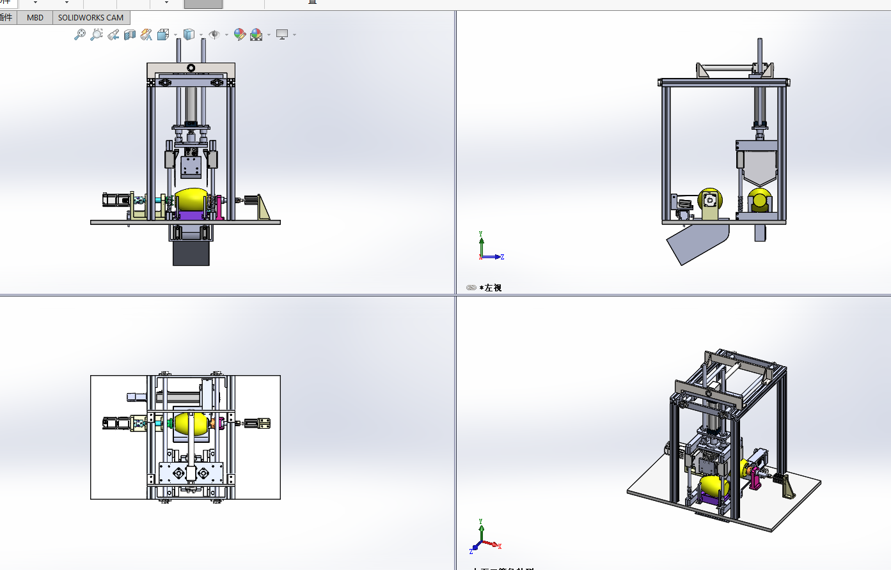Click Edit Appearance color ball icon

[240, 35]
